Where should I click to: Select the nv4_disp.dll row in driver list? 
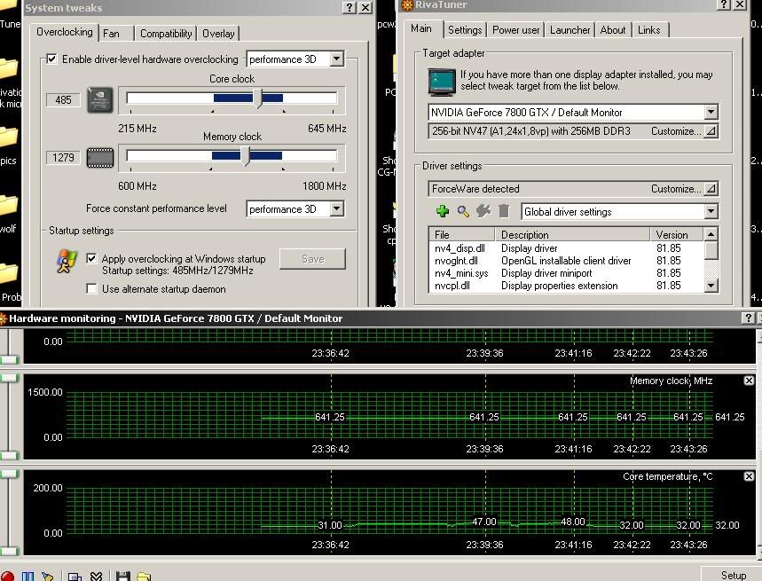(x=566, y=248)
